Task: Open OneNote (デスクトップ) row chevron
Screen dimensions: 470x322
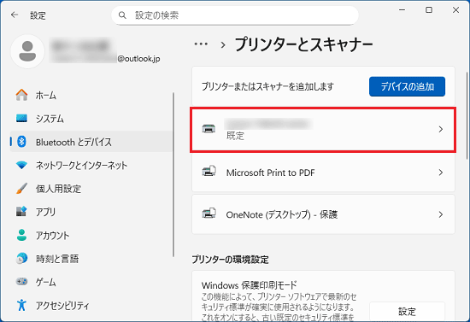Action: coord(441,214)
